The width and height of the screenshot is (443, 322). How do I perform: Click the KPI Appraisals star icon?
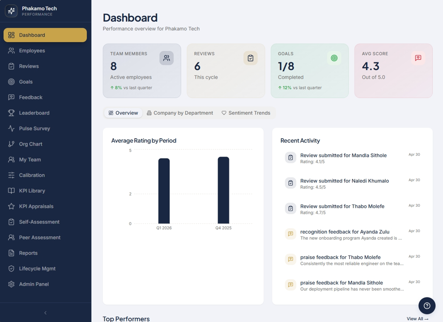(11, 206)
